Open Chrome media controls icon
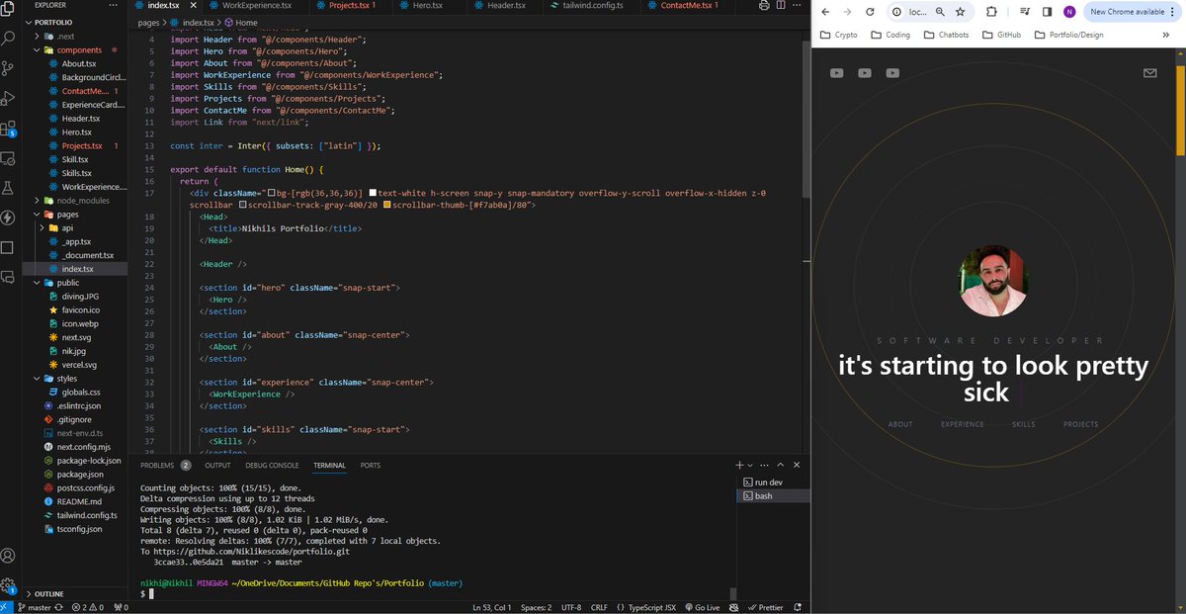The image size is (1186, 614). 1026,12
